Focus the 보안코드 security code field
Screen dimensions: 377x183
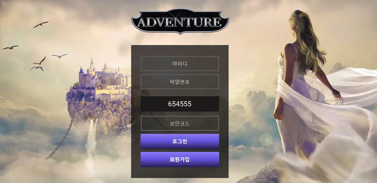[x=180, y=123]
